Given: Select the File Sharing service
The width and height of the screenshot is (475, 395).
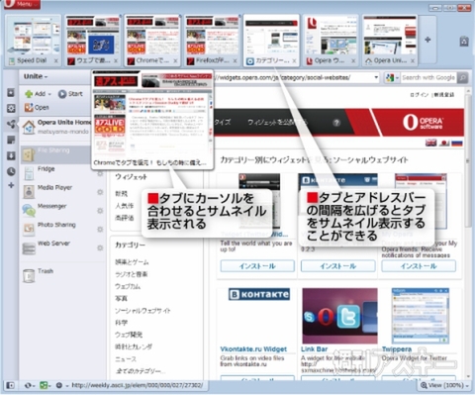Looking at the screenshot, I should click(x=56, y=154).
